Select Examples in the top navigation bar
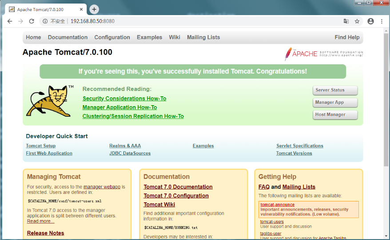The height and width of the screenshot is (240, 390). point(149,37)
